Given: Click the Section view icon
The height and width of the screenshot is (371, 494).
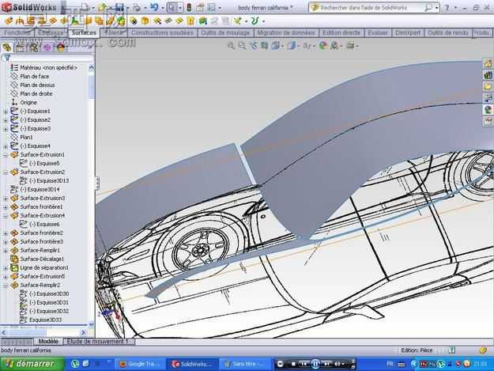Looking at the screenshot, I should coord(264,46).
